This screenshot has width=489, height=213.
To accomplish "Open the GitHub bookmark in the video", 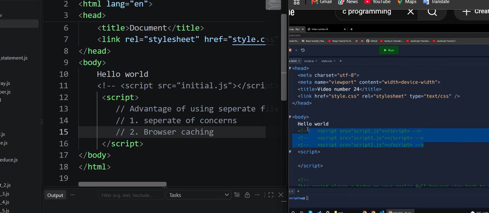I will pyautogui.click(x=372, y=41).
